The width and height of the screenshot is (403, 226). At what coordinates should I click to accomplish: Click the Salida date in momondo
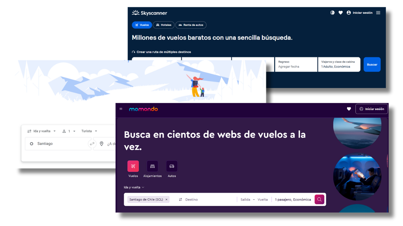pos(245,200)
